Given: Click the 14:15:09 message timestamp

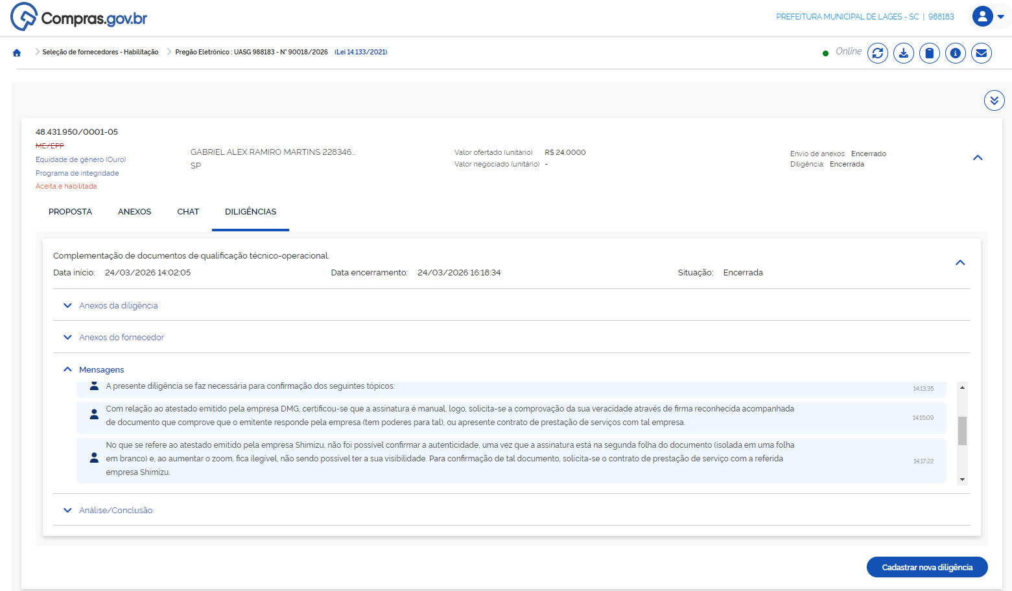Looking at the screenshot, I should click(923, 418).
